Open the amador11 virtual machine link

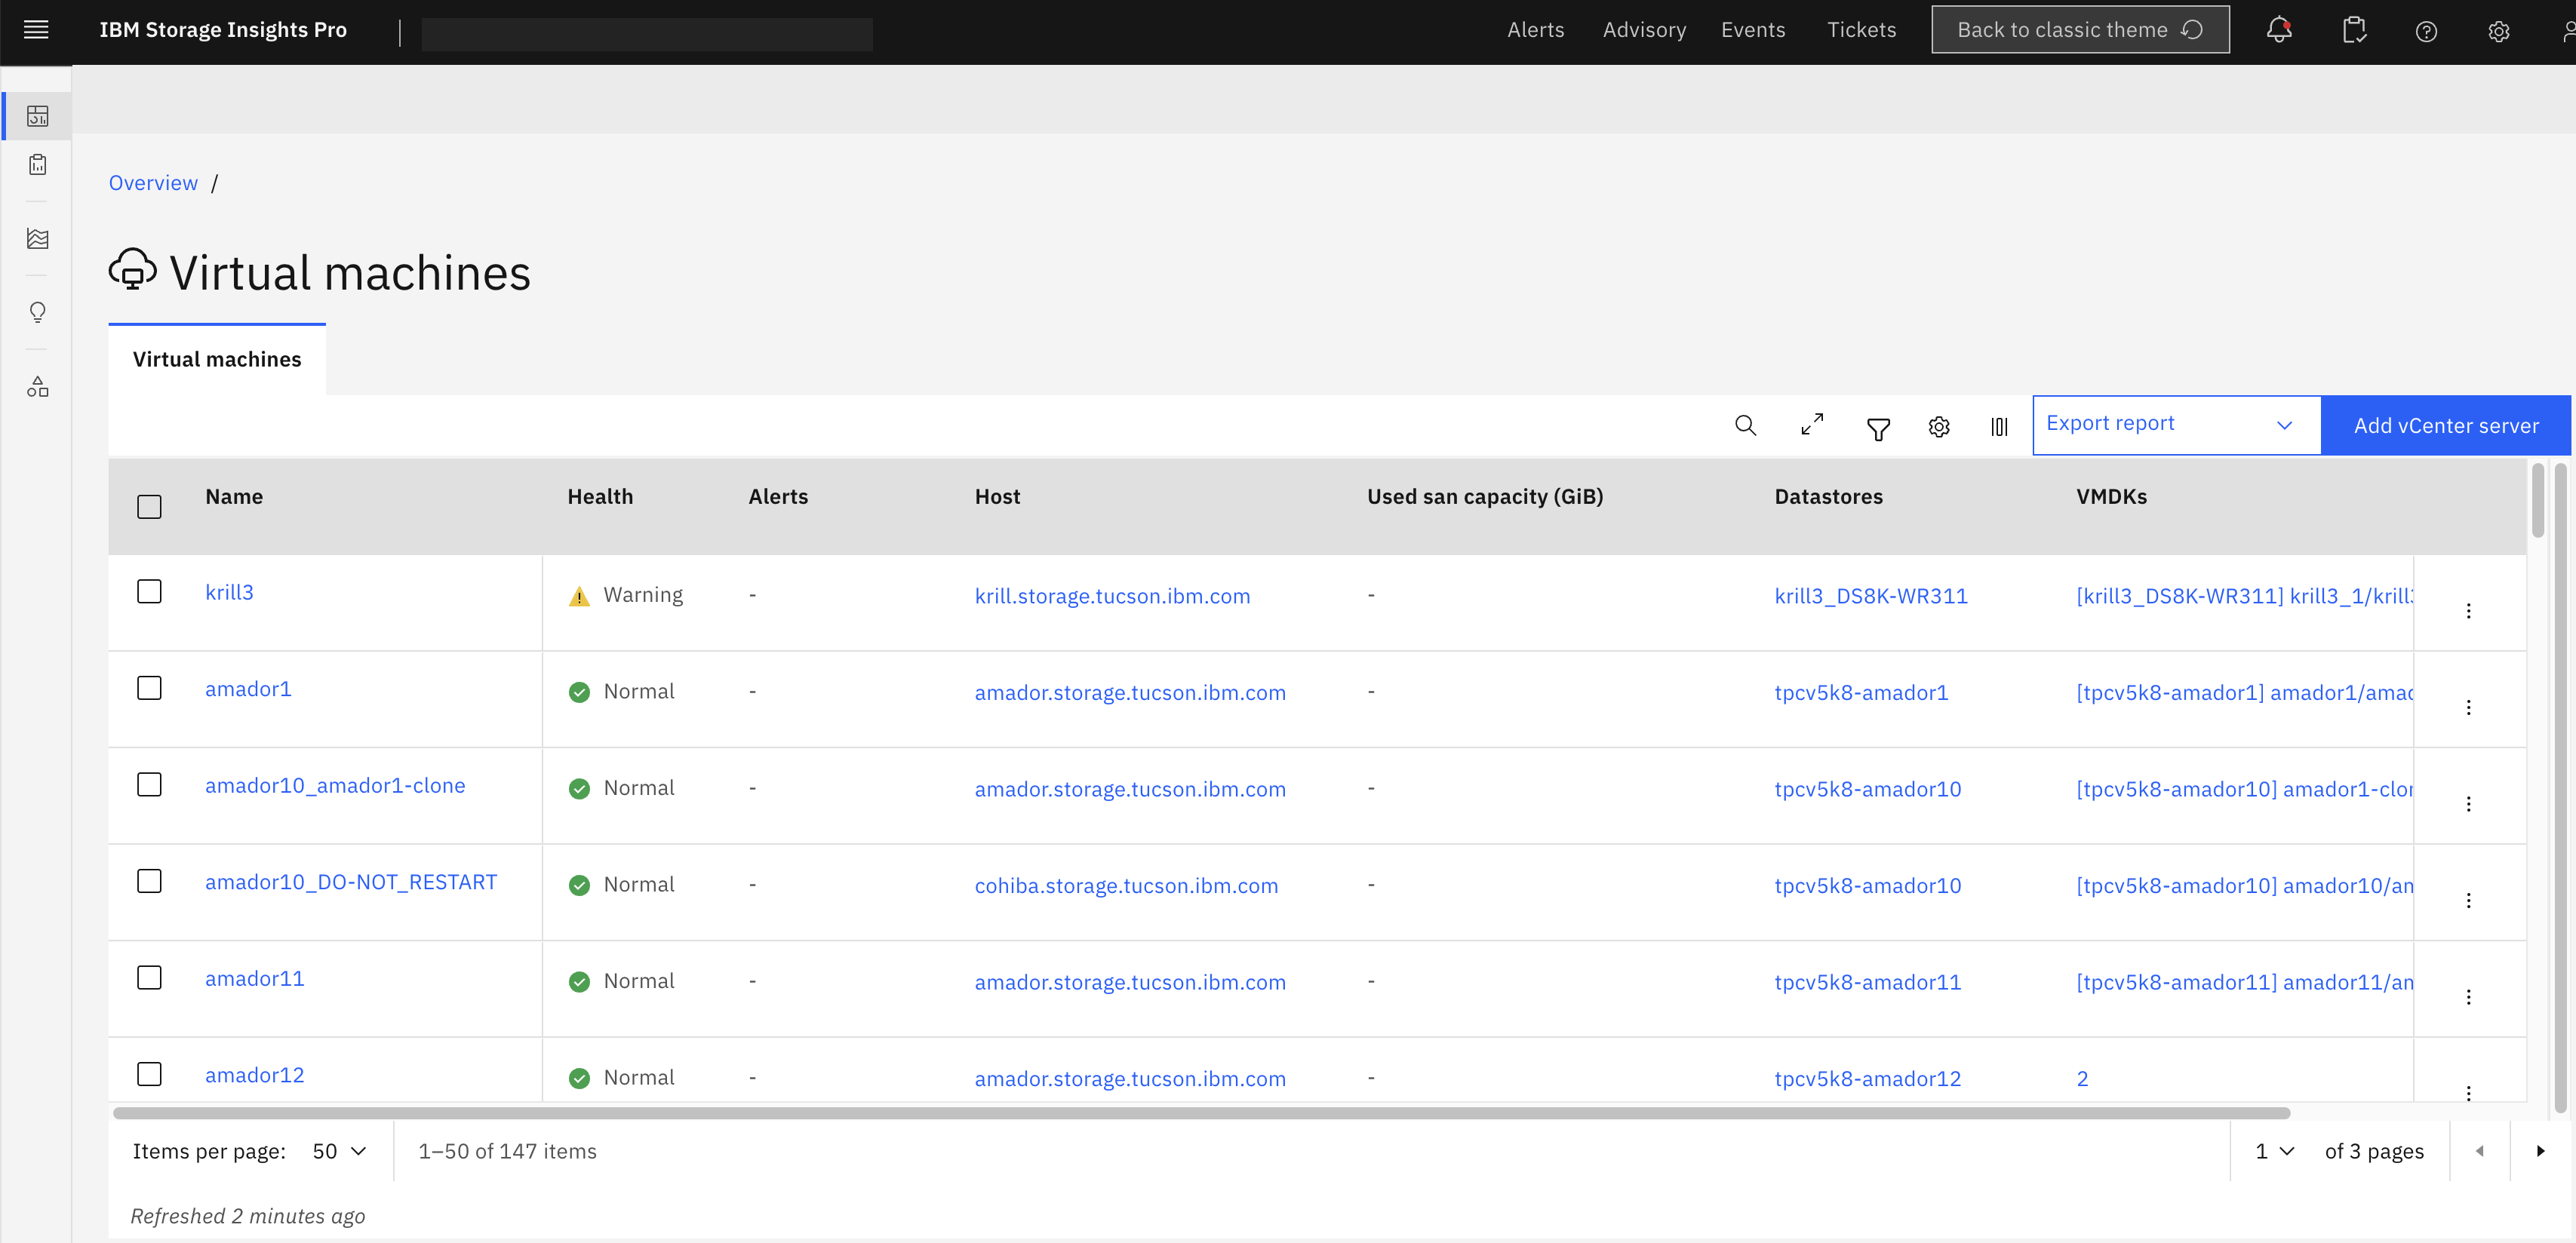pos(255,979)
